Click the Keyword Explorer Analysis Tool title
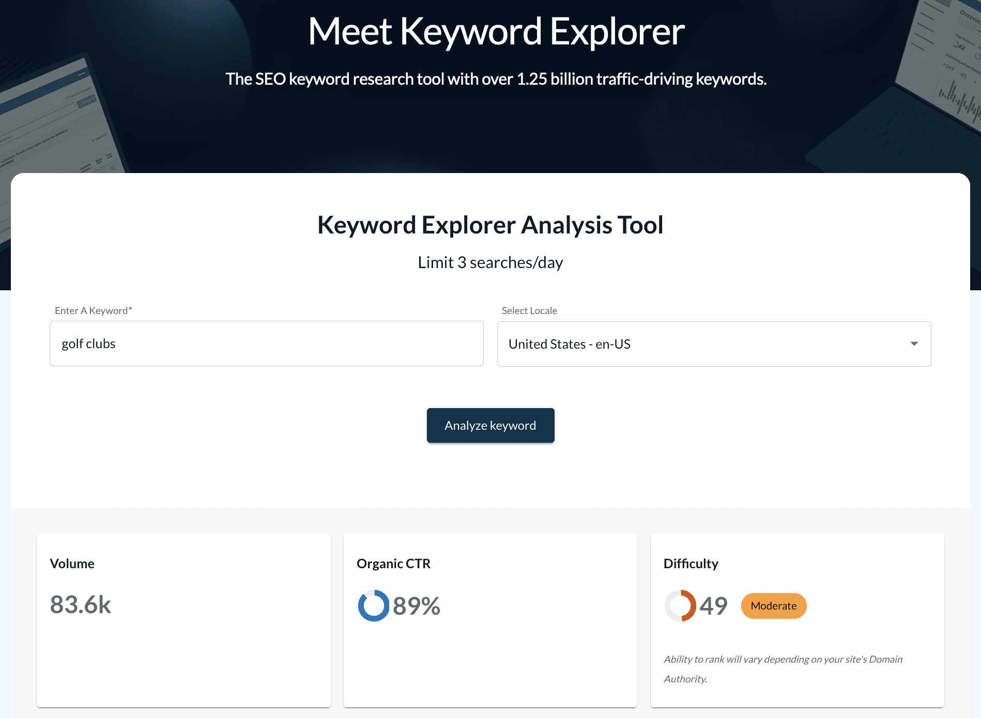 tap(490, 225)
